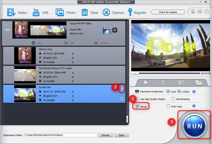This screenshot has height=144, width=212.
Task: Change audio track of First Person Parkour POV.webm
Action: pos(73,77)
